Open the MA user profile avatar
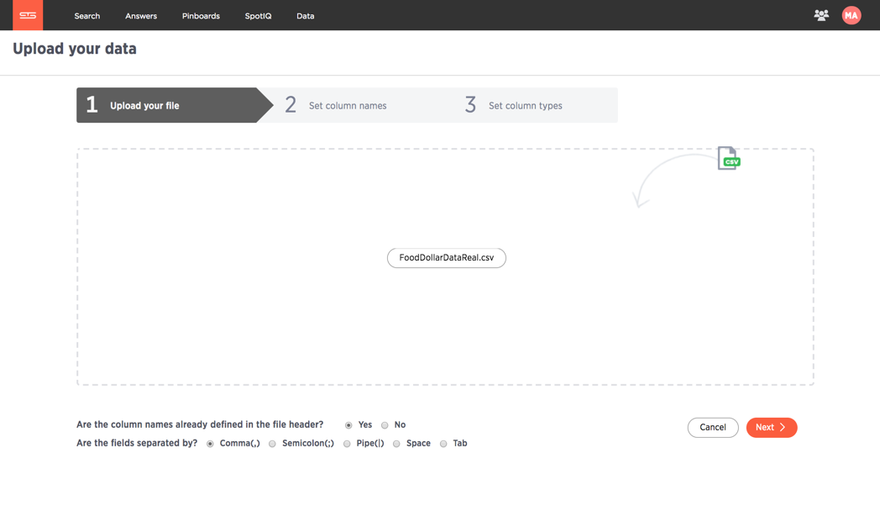Image resolution: width=880 pixels, height=527 pixels. 851,15
